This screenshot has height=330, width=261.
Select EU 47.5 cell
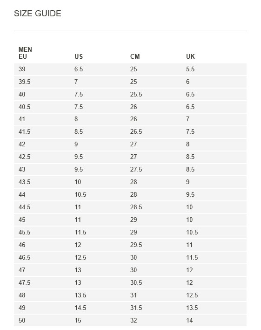(24, 282)
